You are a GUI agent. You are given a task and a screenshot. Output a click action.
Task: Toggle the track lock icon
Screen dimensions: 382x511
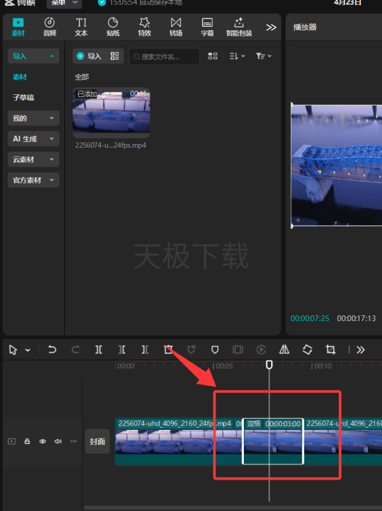27,442
